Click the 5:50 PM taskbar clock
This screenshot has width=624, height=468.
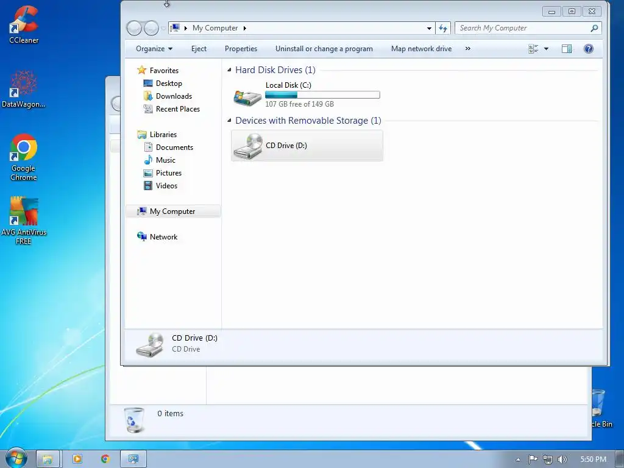(593, 459)
